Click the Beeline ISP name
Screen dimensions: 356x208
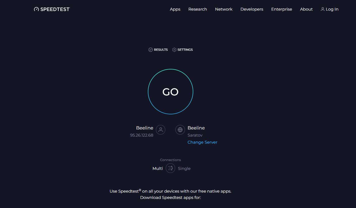(x=145, y=128)
